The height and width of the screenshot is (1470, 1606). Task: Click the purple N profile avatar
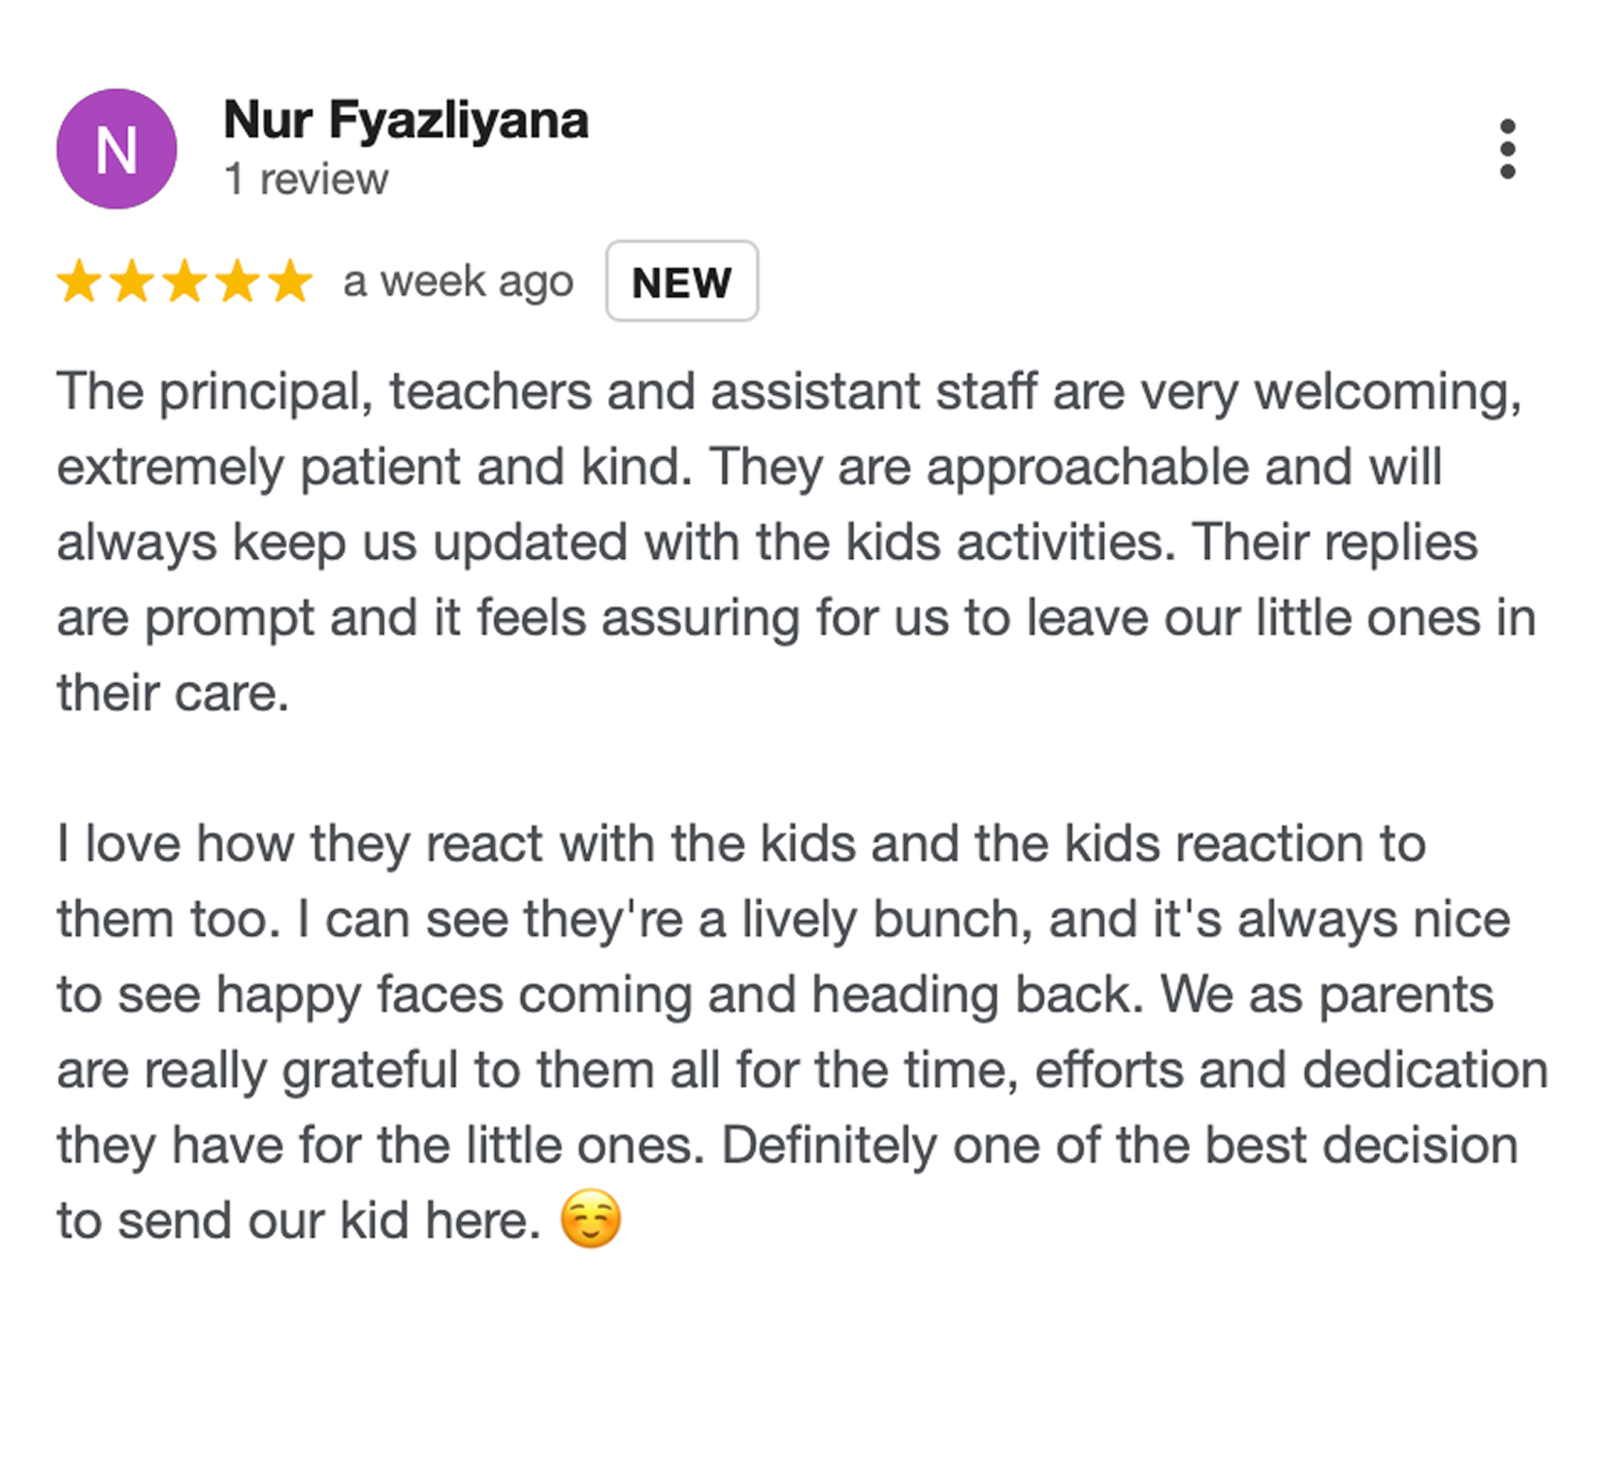click(x=117, y=149)
